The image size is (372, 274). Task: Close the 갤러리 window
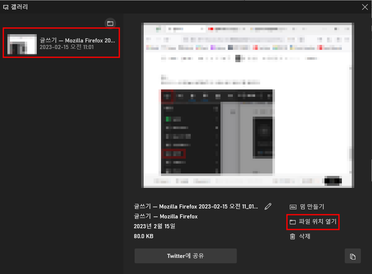365,7
